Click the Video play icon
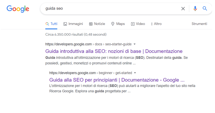Viewport: 215px width, 113px height. tap(133, 24)
